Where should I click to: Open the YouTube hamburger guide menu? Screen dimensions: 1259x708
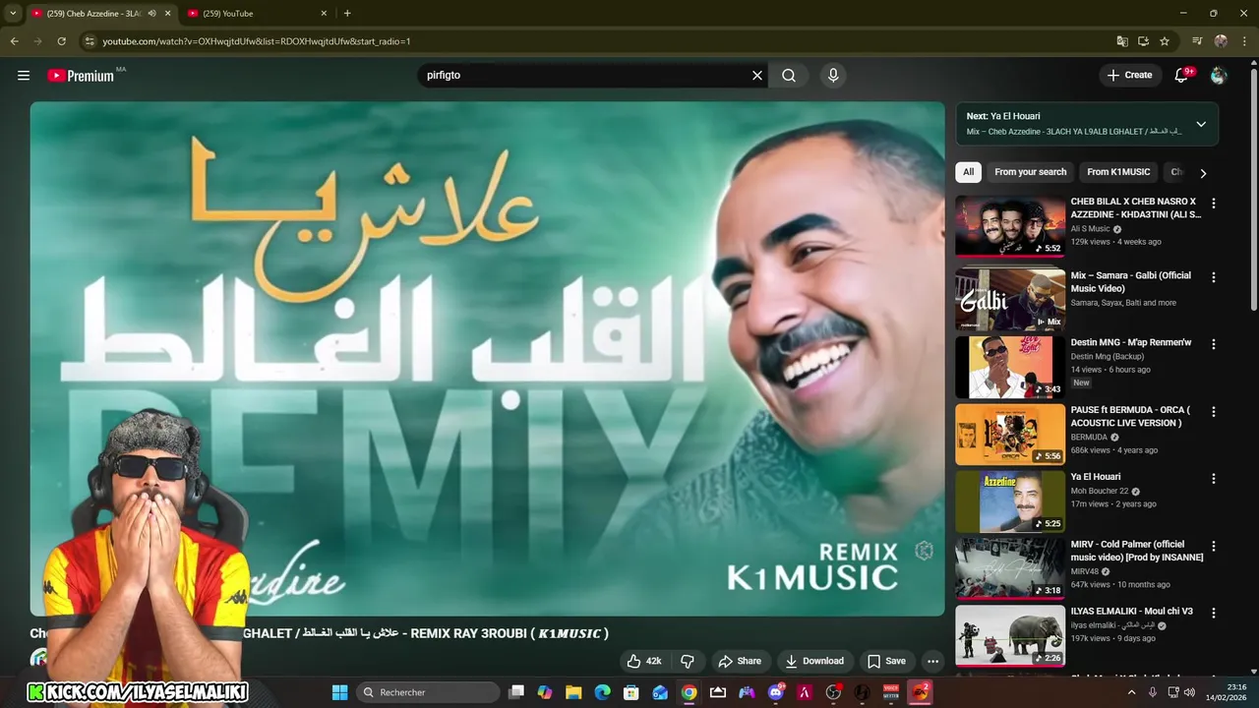(x=24, y=75)
